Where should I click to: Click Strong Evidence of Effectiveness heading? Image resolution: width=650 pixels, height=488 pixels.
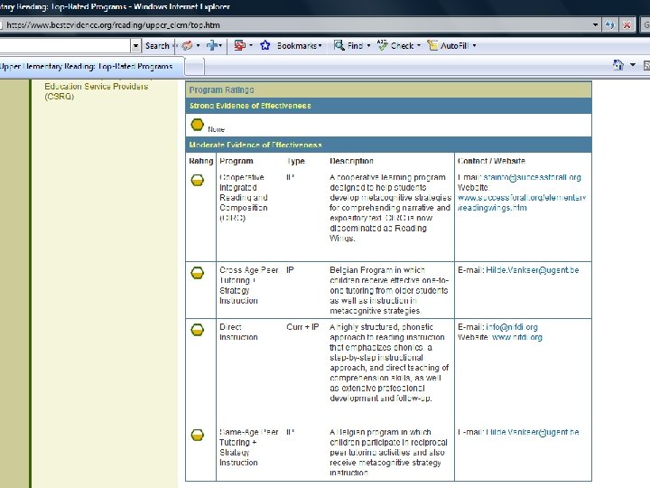250,106
